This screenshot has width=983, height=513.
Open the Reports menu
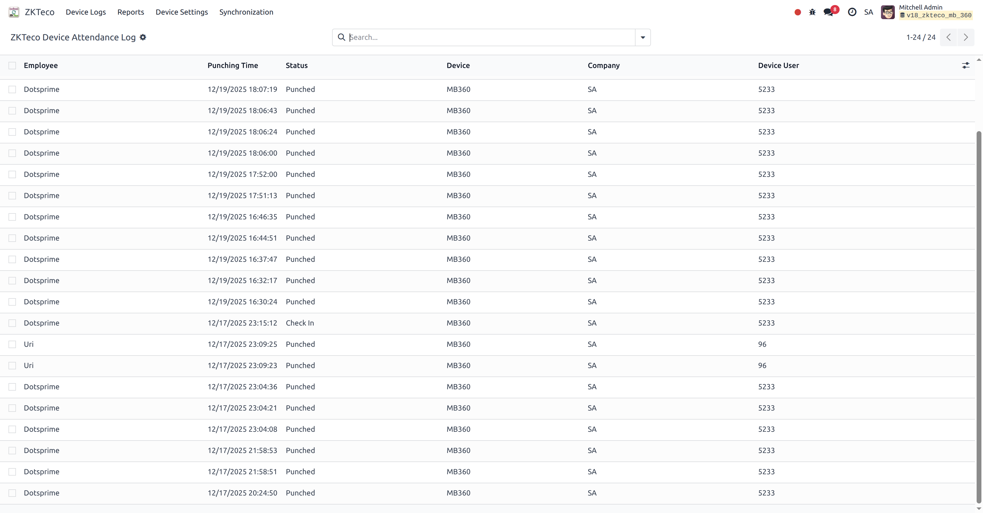pos(130,12)
